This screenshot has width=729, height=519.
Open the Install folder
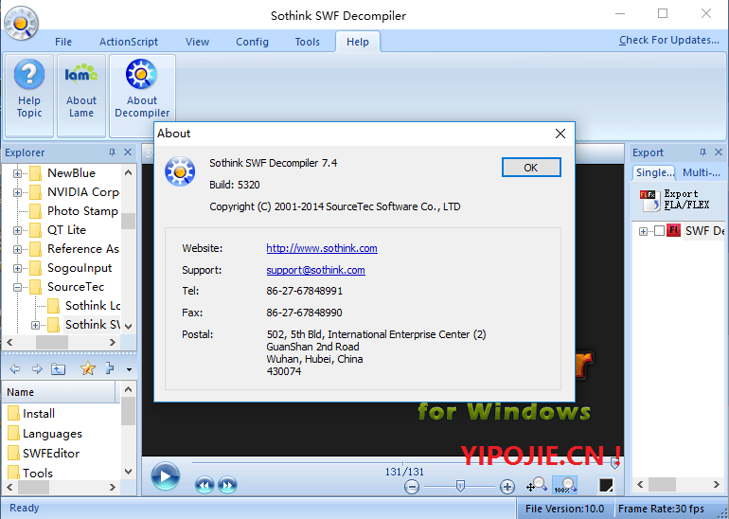[x=39, y=414]
